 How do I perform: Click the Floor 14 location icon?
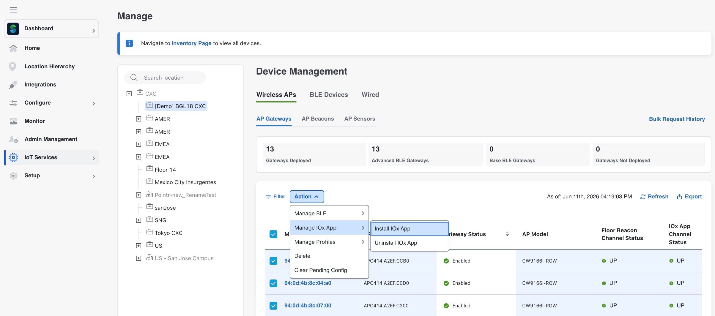point(149,169)
